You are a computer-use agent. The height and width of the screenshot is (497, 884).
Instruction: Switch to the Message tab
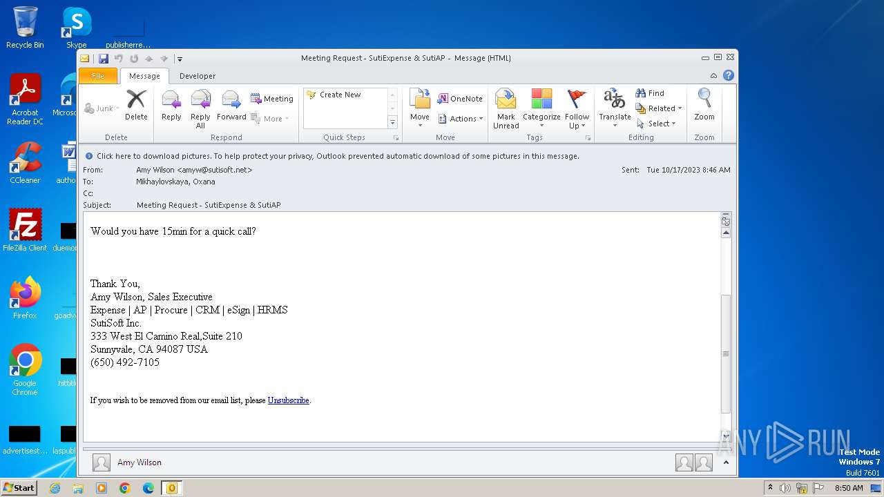coord(144,76)
